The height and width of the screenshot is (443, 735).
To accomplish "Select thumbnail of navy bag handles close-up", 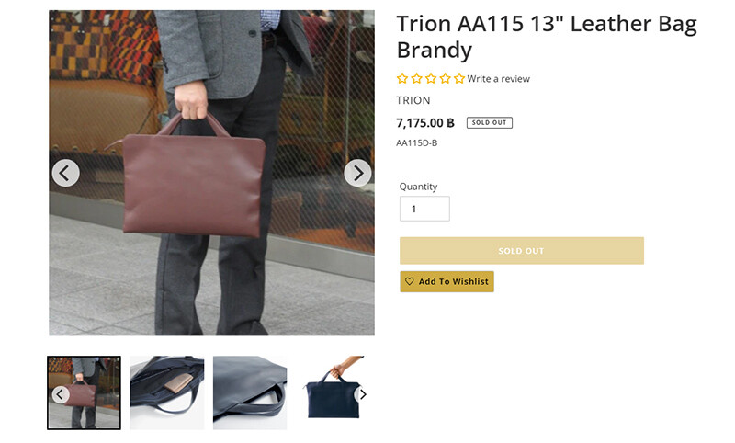I will coord(250,392).
